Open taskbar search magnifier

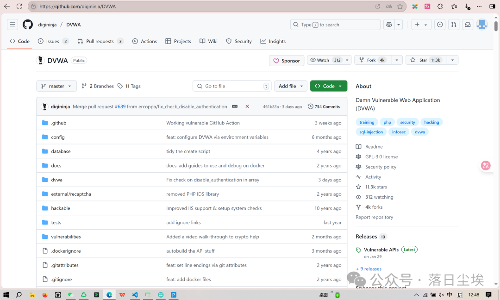click(x=19, y=295)
